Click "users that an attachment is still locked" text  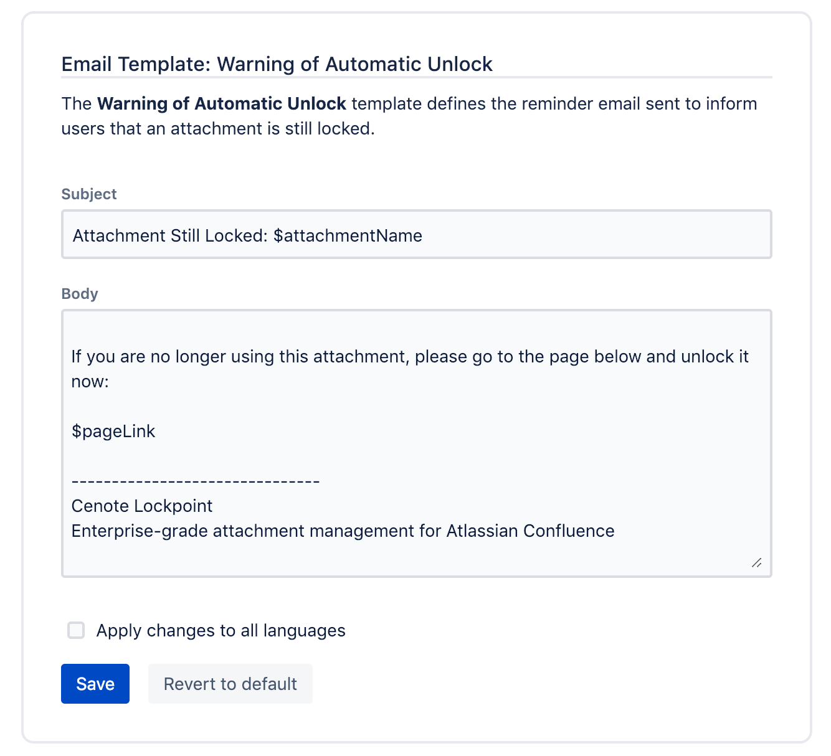(x=218, y=128)
